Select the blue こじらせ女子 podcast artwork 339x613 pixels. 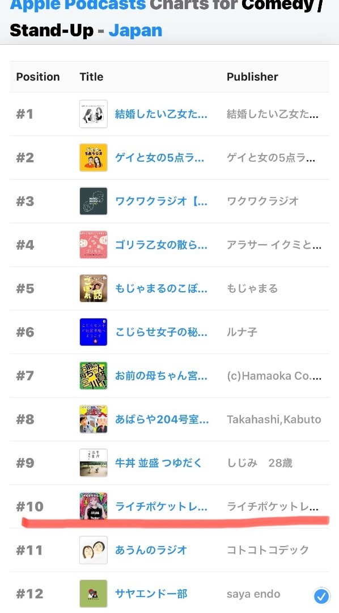pyautogui.click(x=94, y=332)
